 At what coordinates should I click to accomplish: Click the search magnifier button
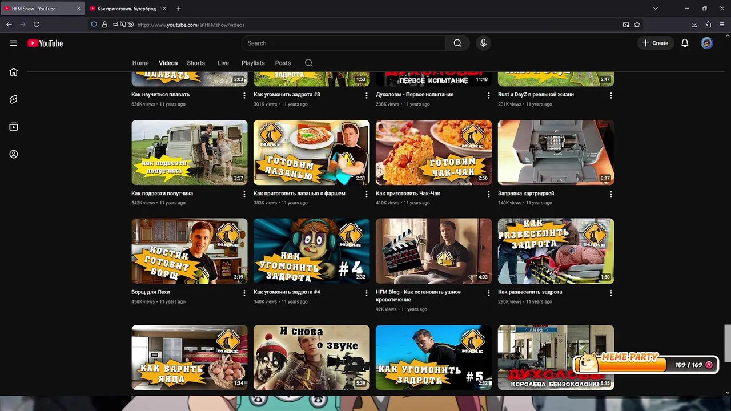(x=457, y=43)
